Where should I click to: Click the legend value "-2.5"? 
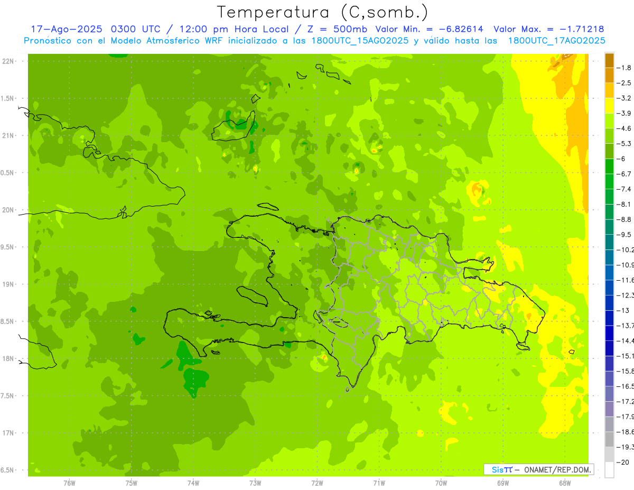[624, 83]
